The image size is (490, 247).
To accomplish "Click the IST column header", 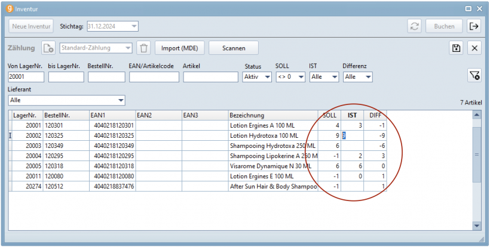I will [353, 115].
